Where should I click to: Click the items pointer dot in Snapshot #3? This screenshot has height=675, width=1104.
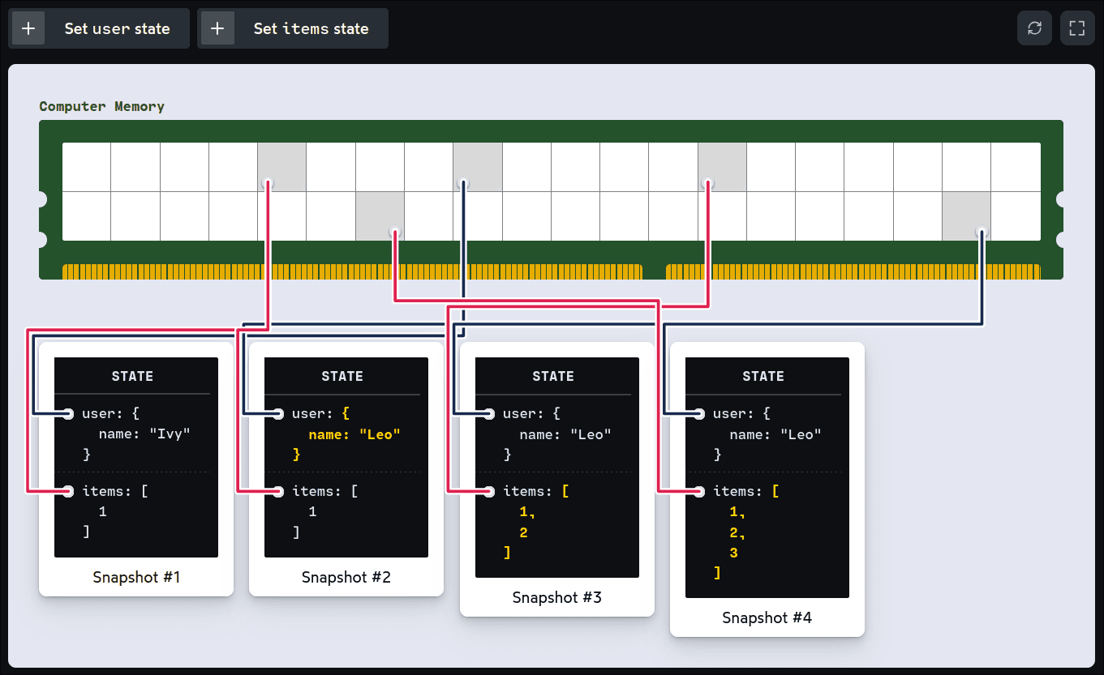(489, 491)
